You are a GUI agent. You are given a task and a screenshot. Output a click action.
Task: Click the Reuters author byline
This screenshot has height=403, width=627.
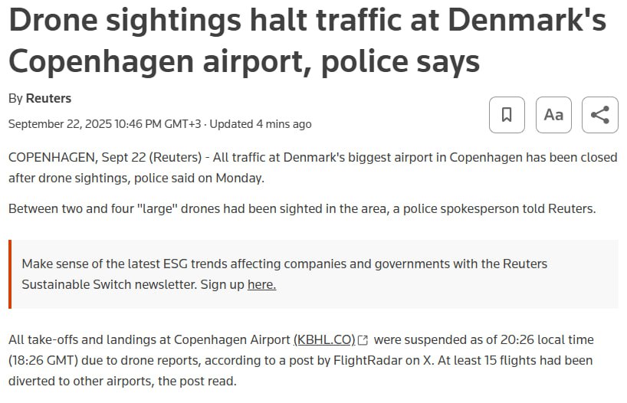(x=48, y=98)
